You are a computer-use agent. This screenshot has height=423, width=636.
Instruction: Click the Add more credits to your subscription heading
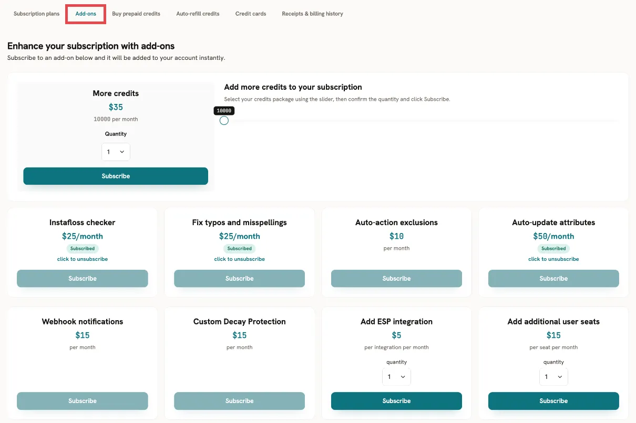pos(293,87)
